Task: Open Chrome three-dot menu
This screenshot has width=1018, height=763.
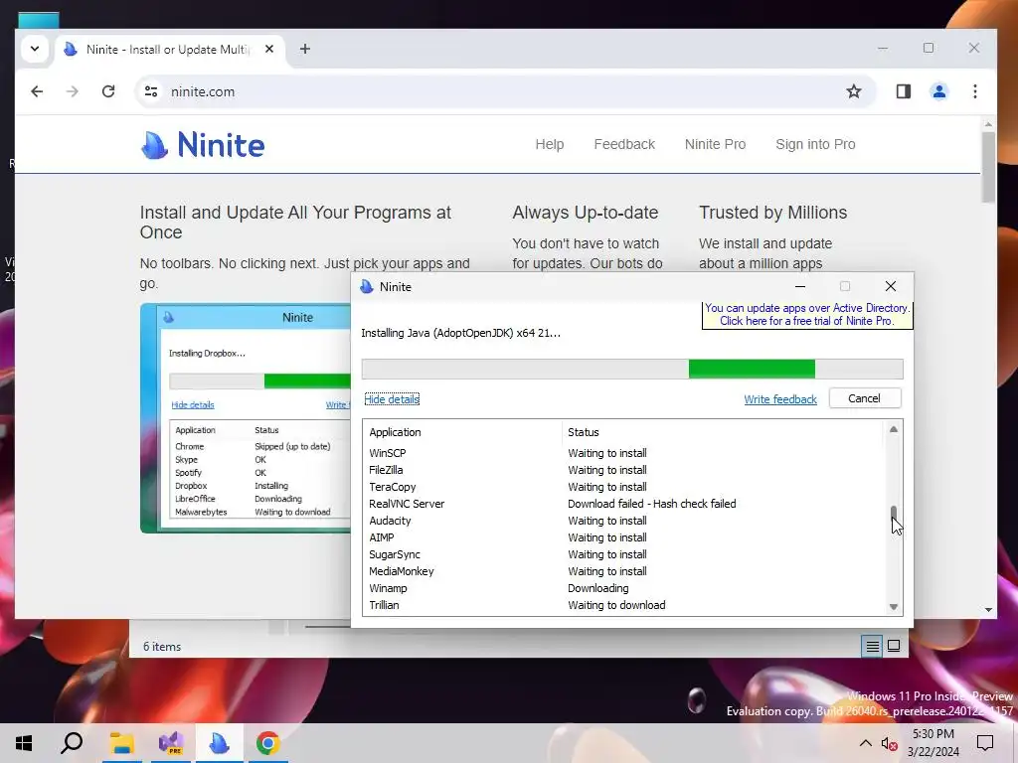Action: tap(975, 91)
